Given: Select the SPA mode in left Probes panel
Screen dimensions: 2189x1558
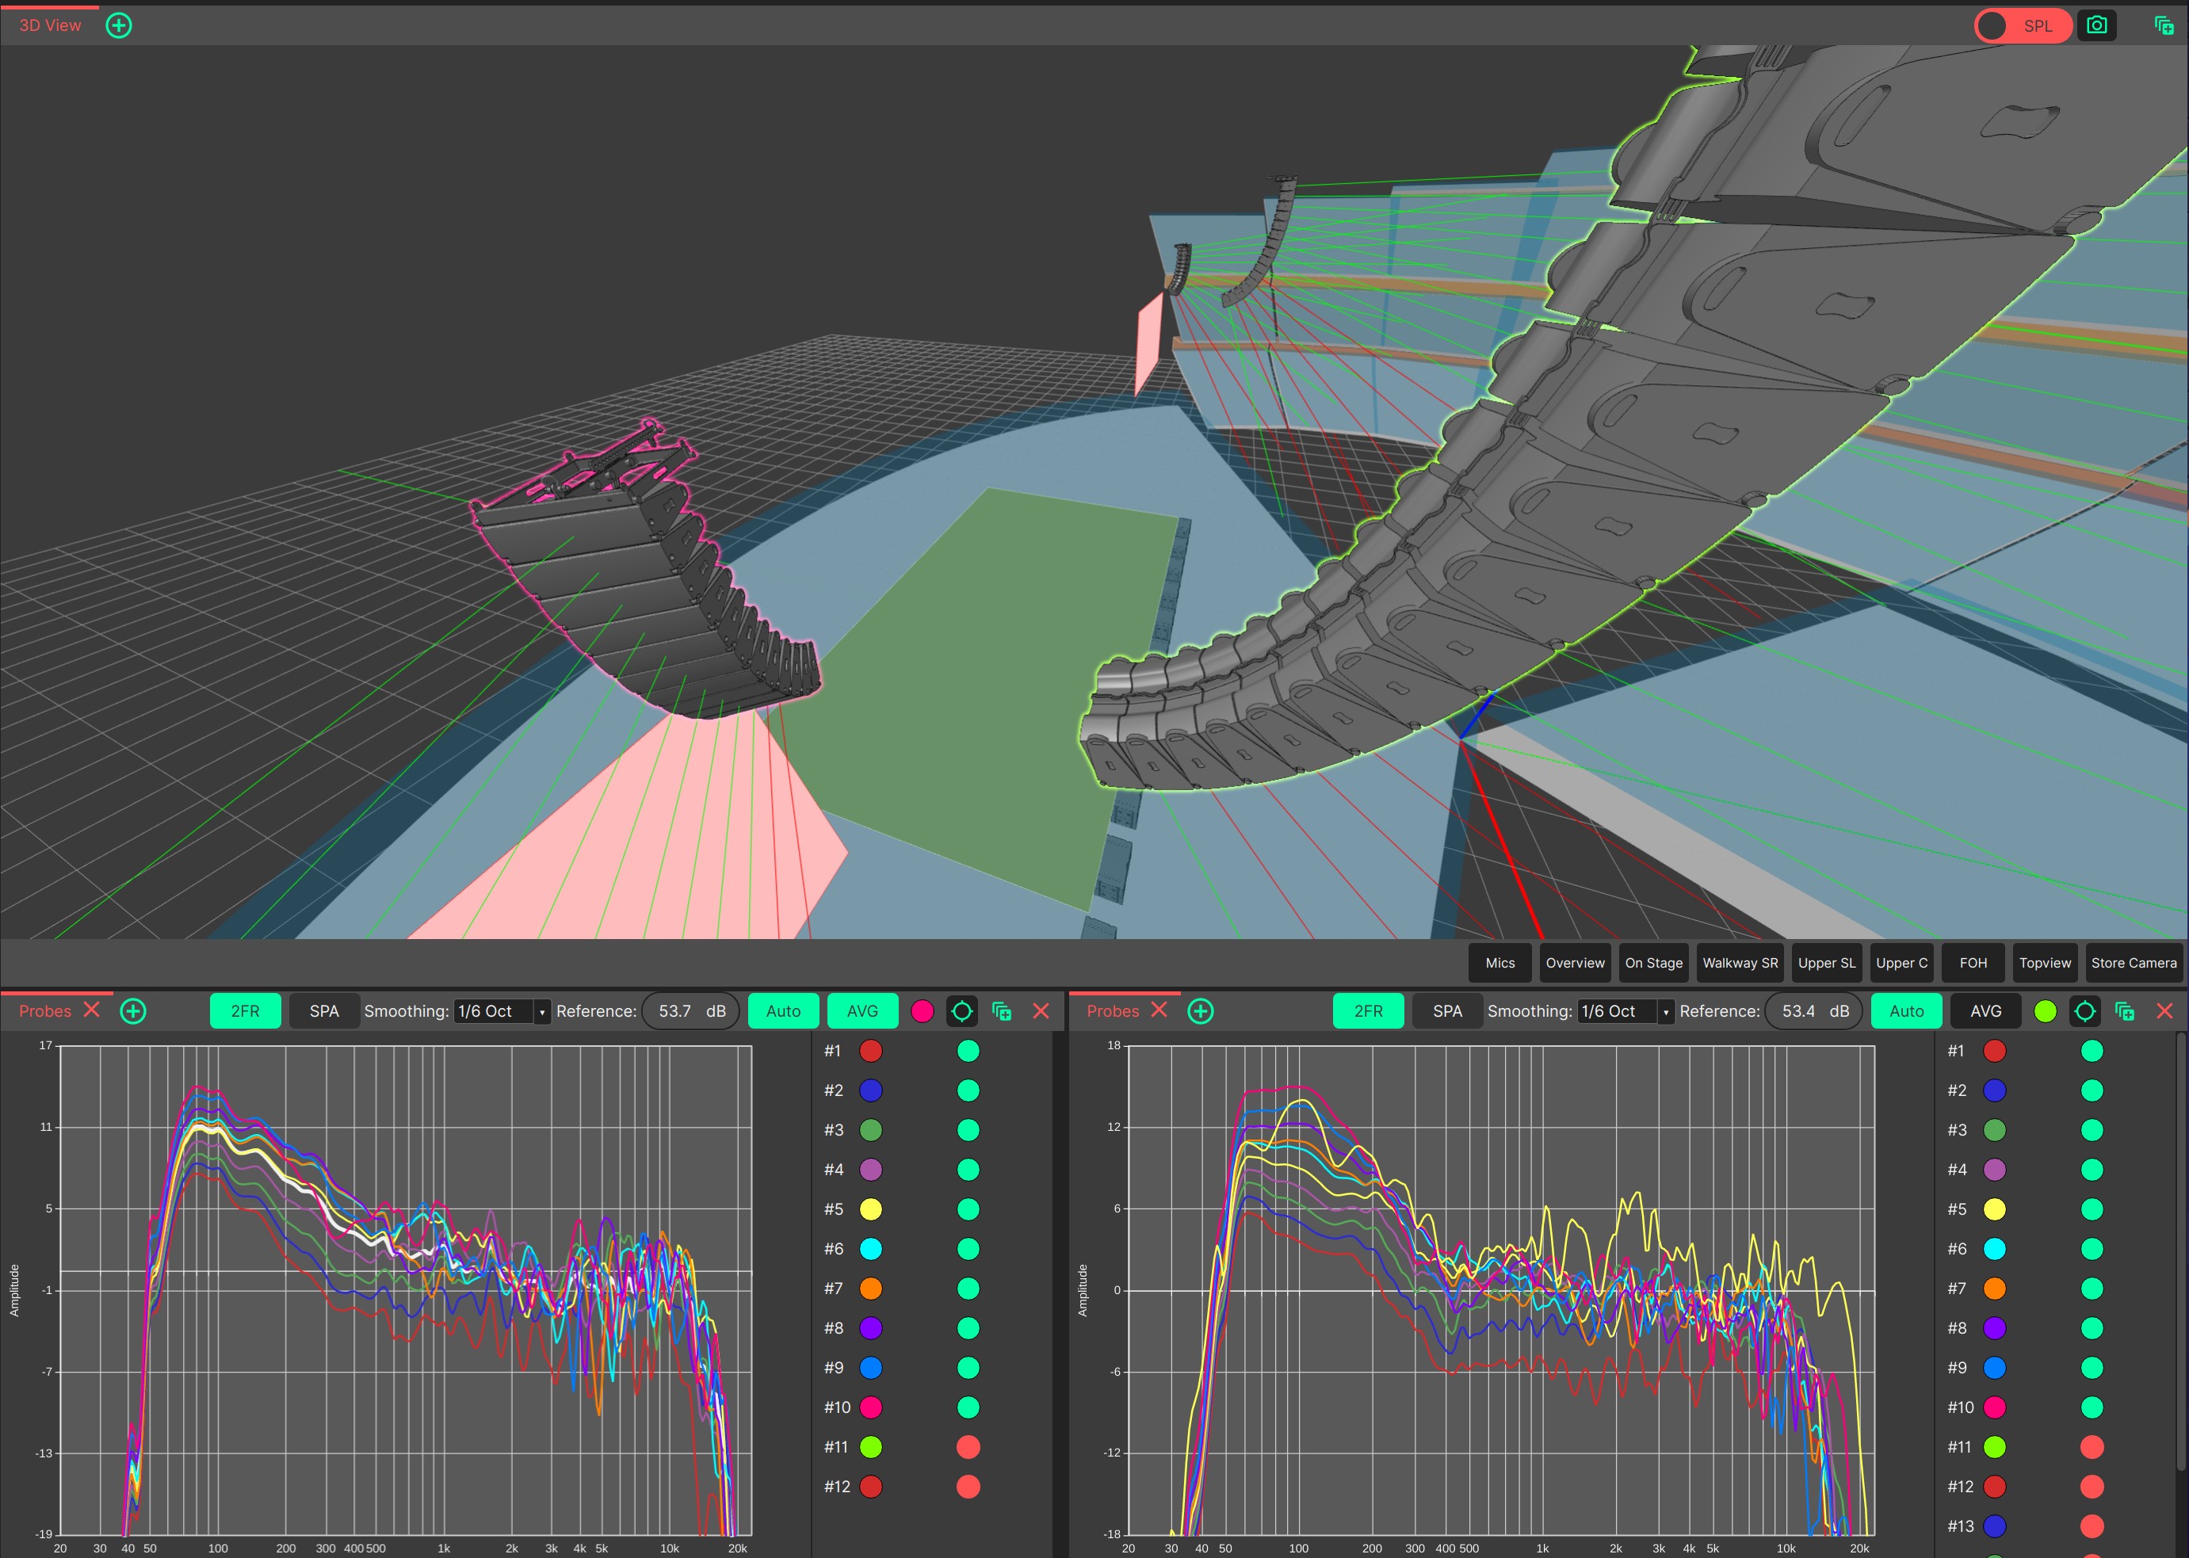Looking at the screenshot, I should [x=324, y=1011].
